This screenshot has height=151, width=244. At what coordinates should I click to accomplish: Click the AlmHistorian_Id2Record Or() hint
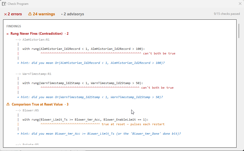tap(91, 63)
